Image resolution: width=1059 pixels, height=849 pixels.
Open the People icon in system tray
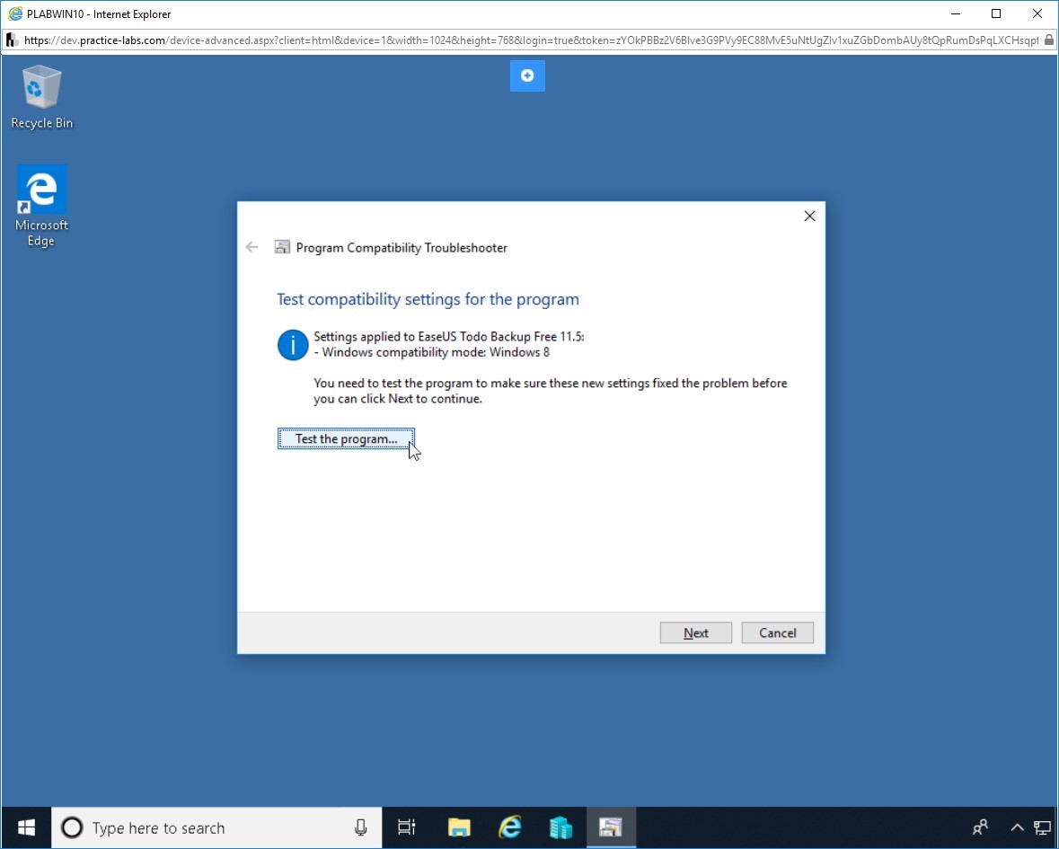(x=980, y=827)
